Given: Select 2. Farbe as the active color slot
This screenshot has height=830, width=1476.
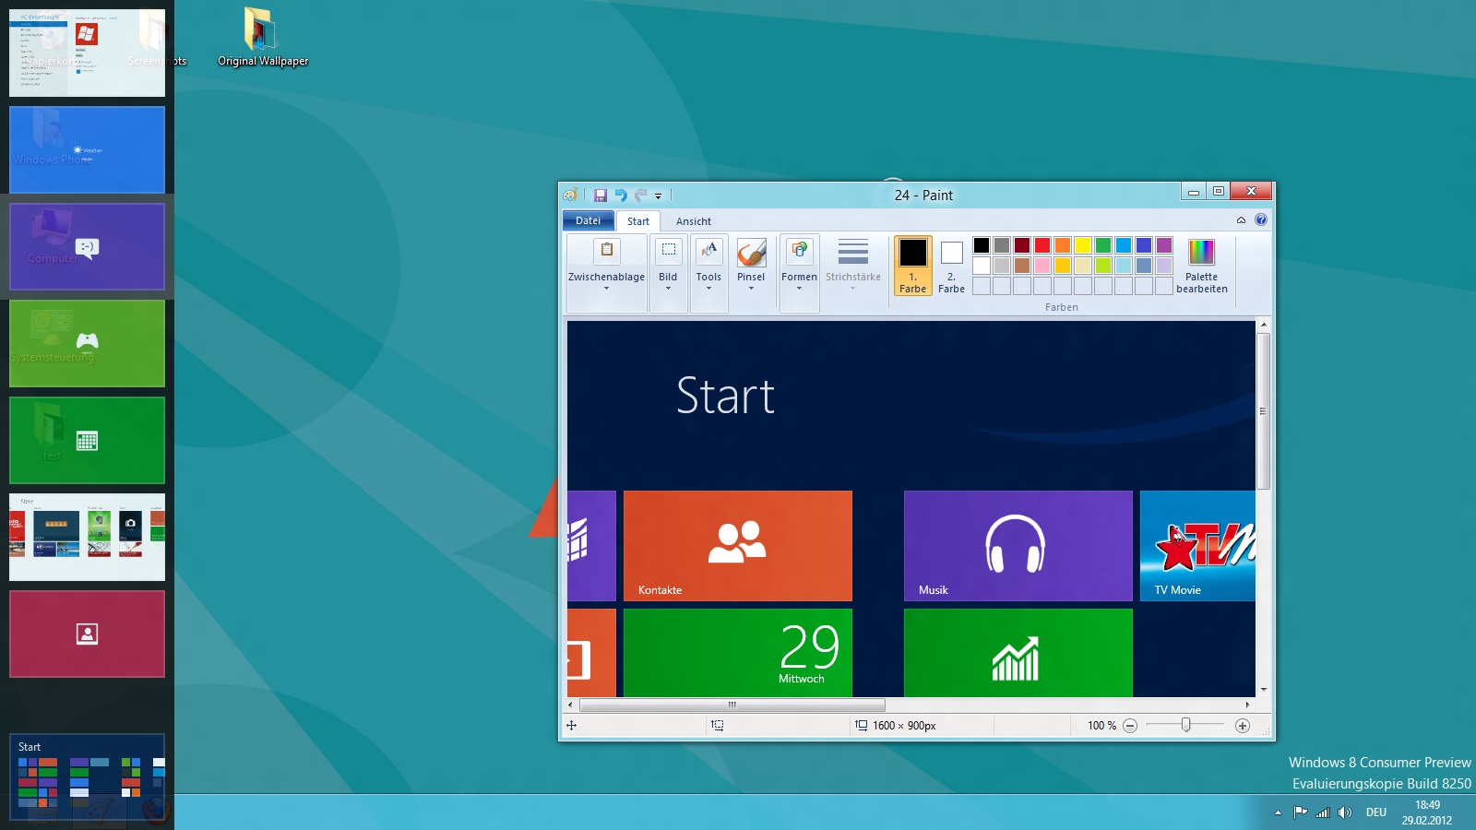Looking at the screenshot, I should coord(951,266).
